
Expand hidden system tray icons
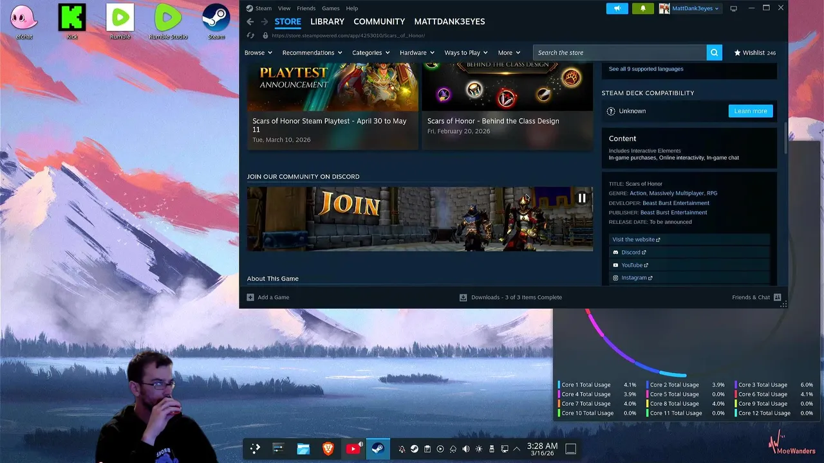point(516,449)
